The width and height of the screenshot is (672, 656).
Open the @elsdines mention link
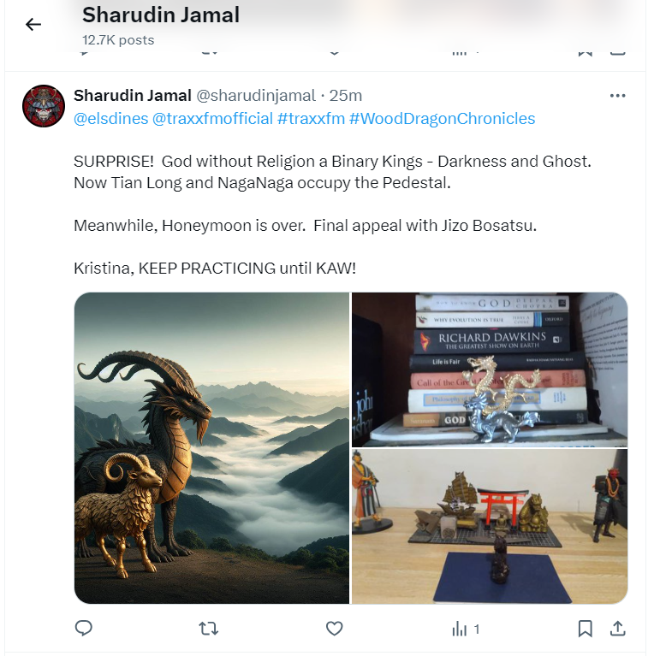pyautogui.click(x=111, y=119)
